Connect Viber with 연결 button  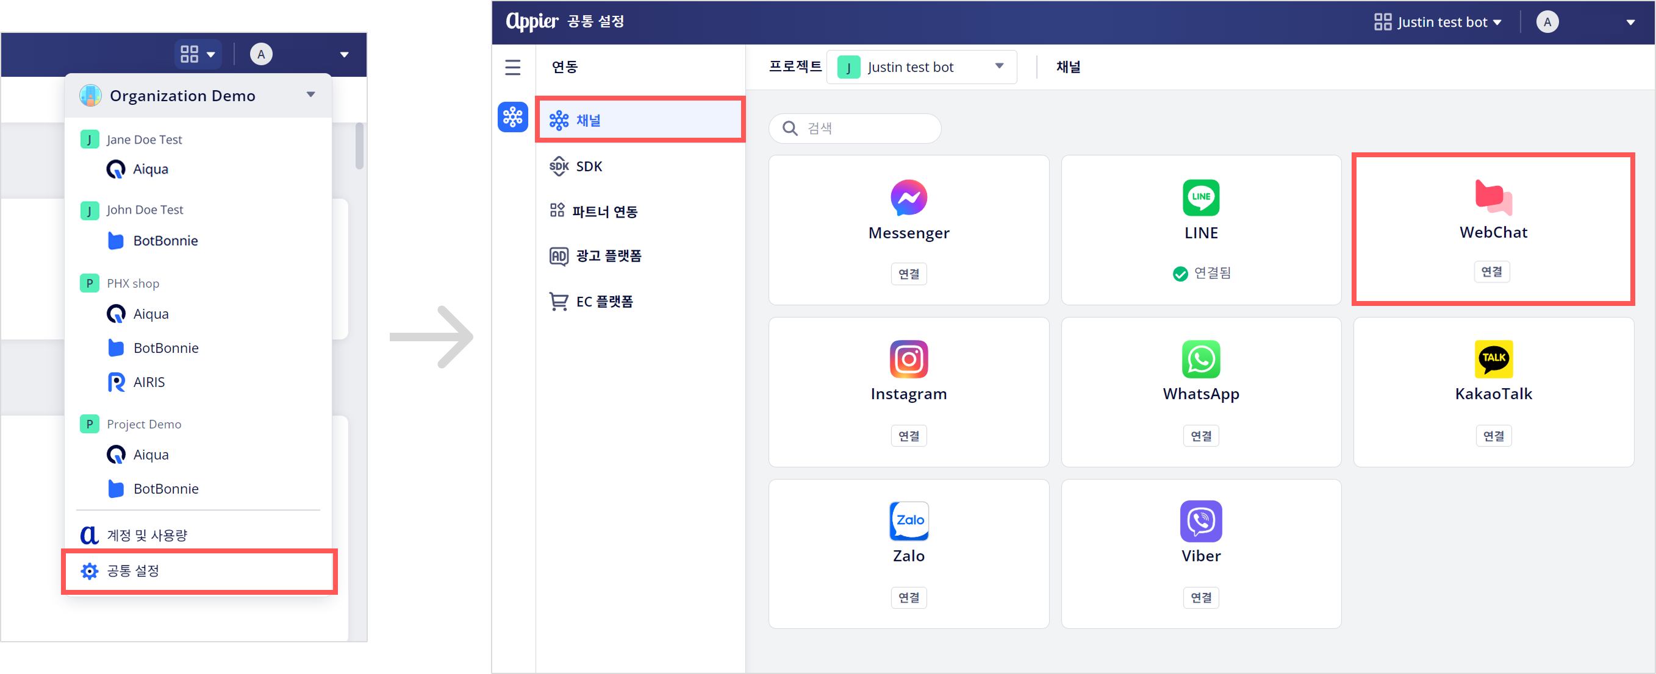(1201, 598)
